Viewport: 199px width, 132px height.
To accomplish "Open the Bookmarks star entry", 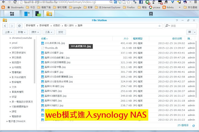I will [15, 7].
